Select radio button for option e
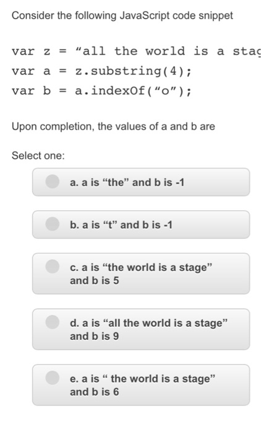The height and width of the screenshot is (434, 261). click(52, 378)
